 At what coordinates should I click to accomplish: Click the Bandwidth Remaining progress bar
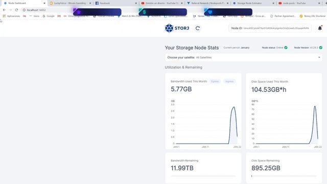click(x=203, y=176)
